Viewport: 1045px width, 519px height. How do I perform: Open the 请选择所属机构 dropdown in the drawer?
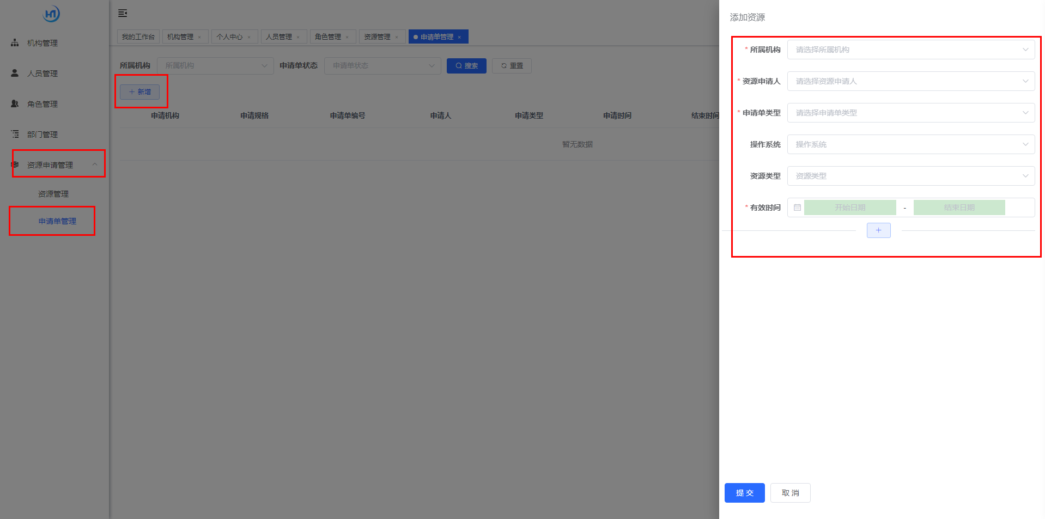(910, 50)
